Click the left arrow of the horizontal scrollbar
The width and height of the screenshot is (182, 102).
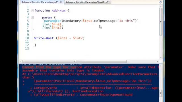click(21, 61)
